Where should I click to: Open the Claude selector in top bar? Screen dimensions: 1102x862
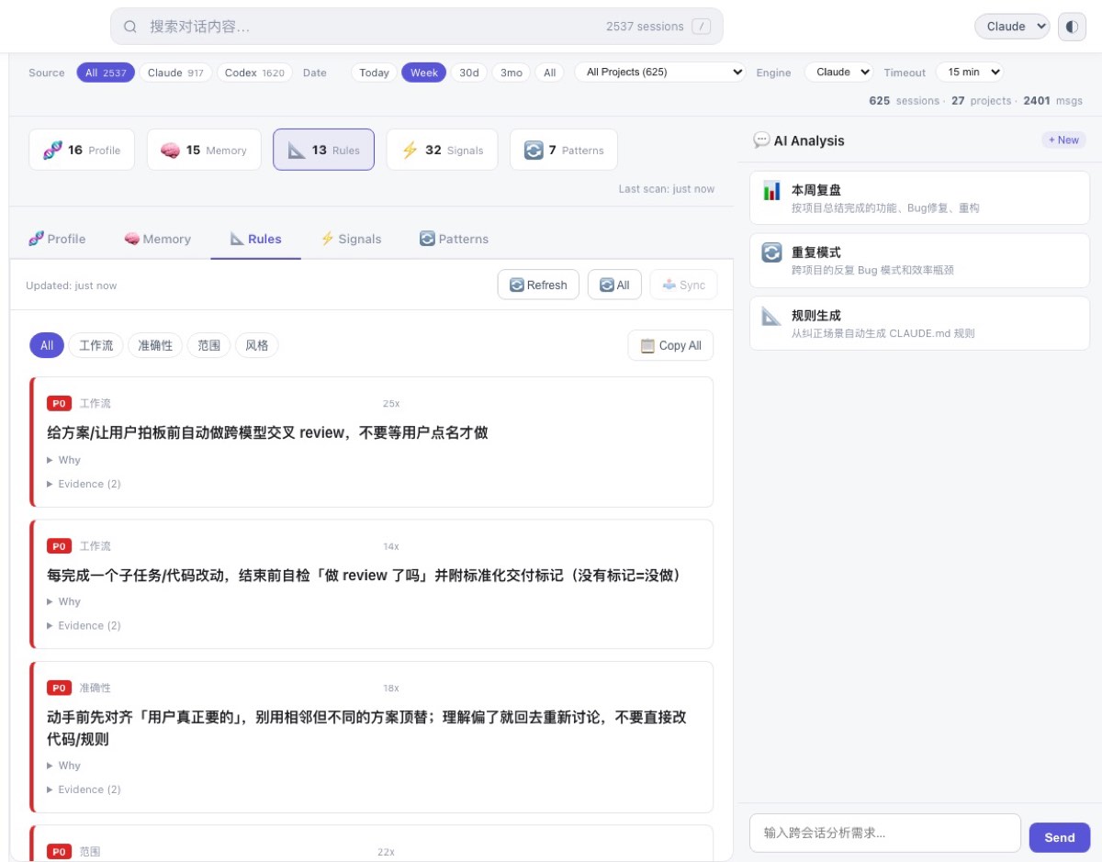pyautogui.click(x=1012, y=27)
